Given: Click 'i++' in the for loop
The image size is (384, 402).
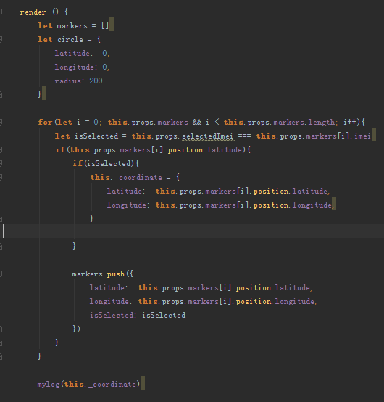Looking at the screenshot, I should (350, 122).
